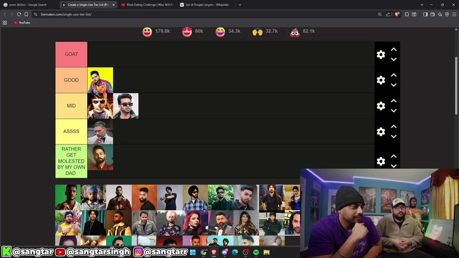This screenshot has width=459, height=258.
Task: Click the page vertical scrollbar
Action: pos(456,86)
